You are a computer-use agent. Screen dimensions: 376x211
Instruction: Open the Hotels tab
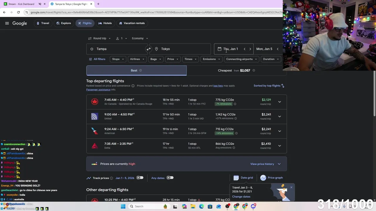(x=105, y=23)
